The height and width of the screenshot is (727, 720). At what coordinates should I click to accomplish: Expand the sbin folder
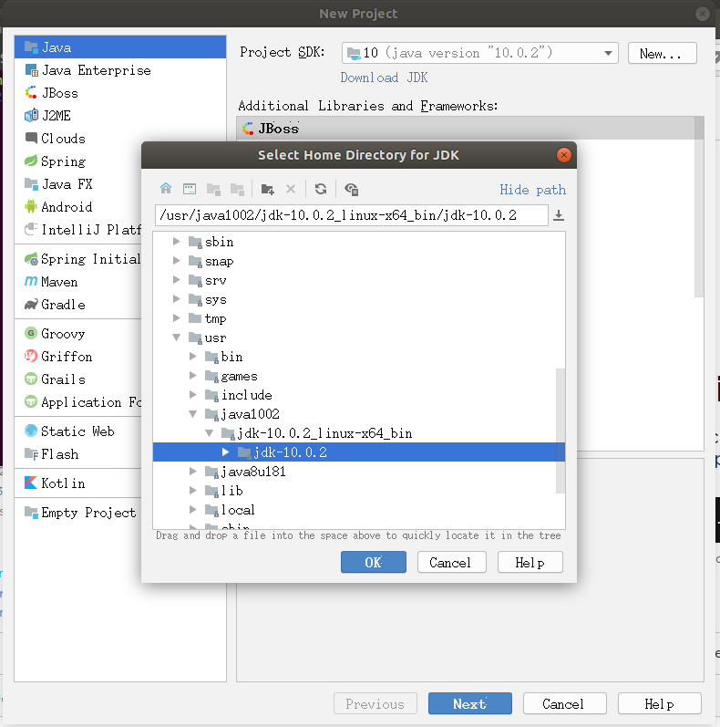click(x=176, y=241)
